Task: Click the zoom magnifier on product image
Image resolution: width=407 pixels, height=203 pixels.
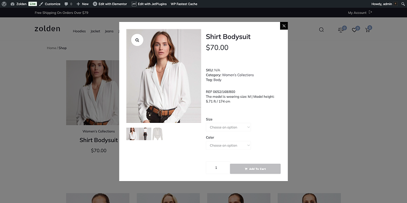Action: point(137,40)
